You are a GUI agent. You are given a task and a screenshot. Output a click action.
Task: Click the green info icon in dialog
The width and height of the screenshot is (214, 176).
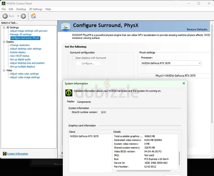[x=69, y=93]
